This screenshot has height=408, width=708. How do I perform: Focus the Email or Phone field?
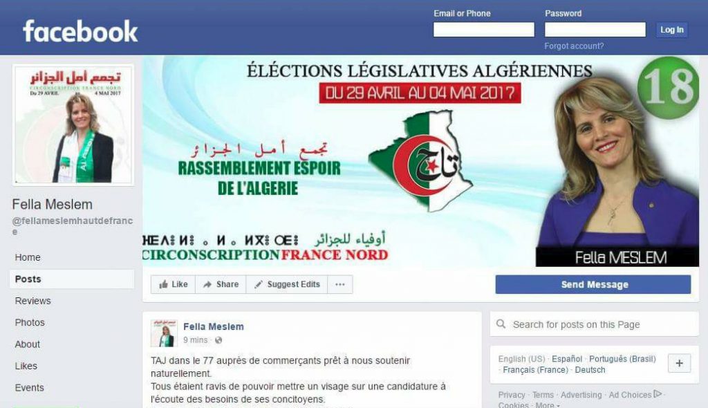click(x=483, y=29)
